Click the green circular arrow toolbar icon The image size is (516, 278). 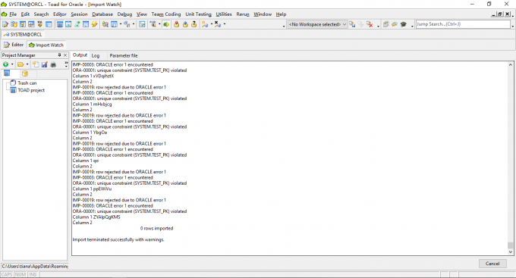pyautogui.click(x=166, y=24)
